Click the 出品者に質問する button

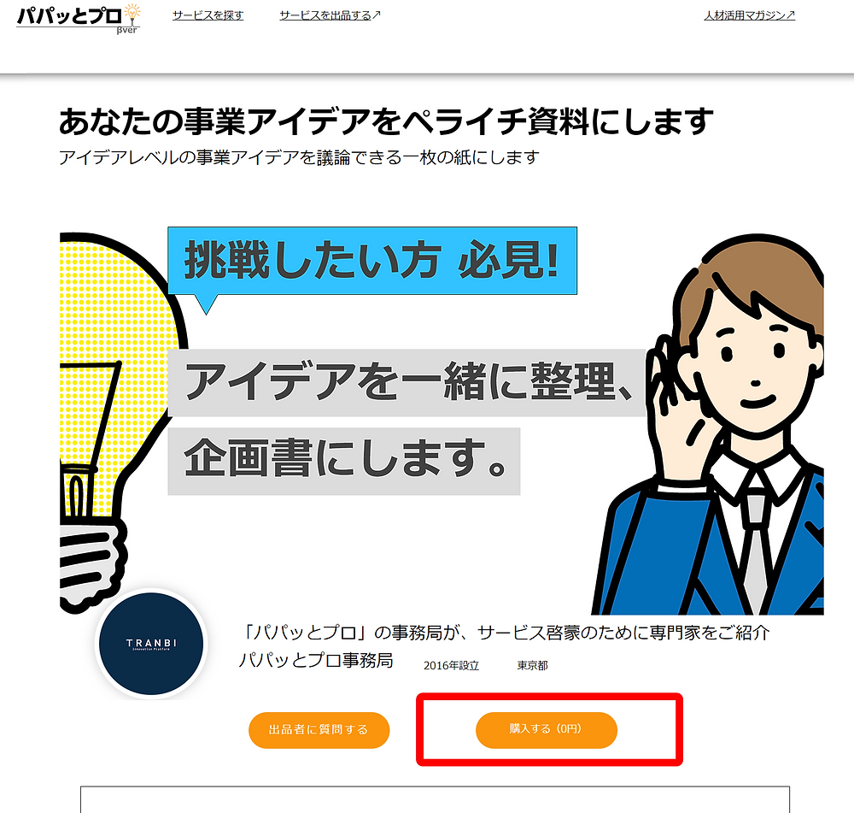[319, 729]
